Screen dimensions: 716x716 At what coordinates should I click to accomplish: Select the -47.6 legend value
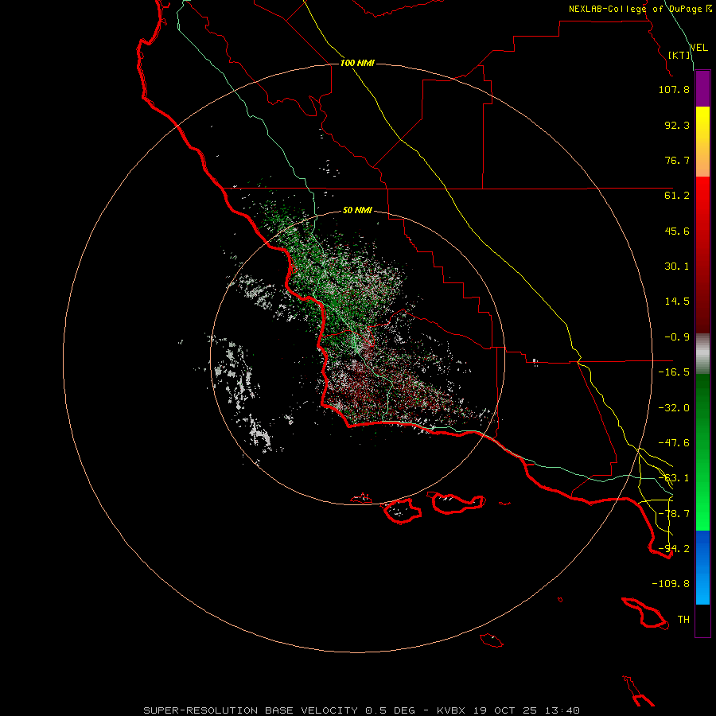(674, 443)
